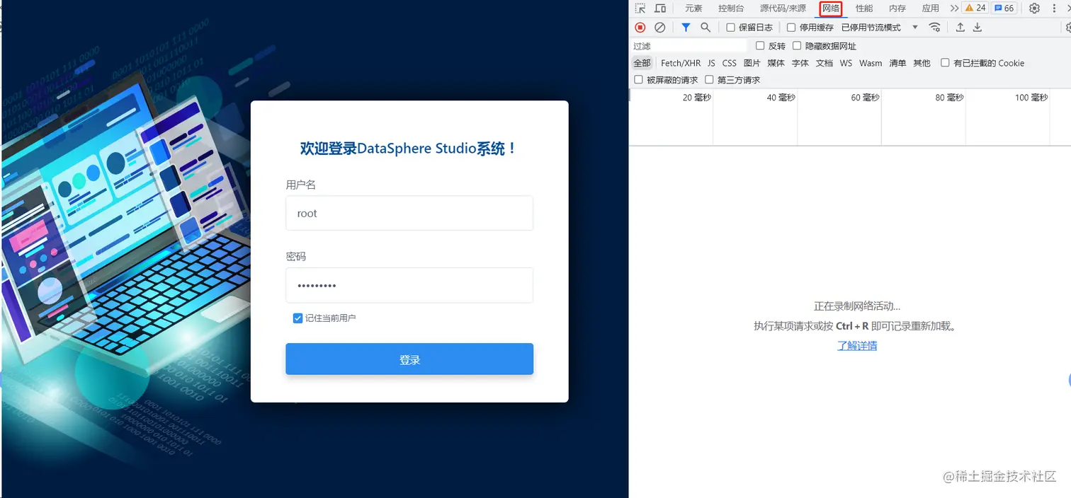1071x498 pixels.
Task: Uncheck 记住当前用户 remember user checkbox
Action: click(x=297, y=318)
